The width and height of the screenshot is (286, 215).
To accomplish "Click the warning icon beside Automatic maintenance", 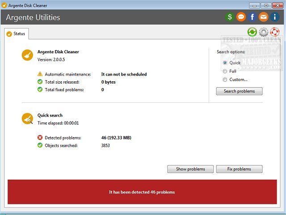I will pyautogui.click(x=40, y=74).
